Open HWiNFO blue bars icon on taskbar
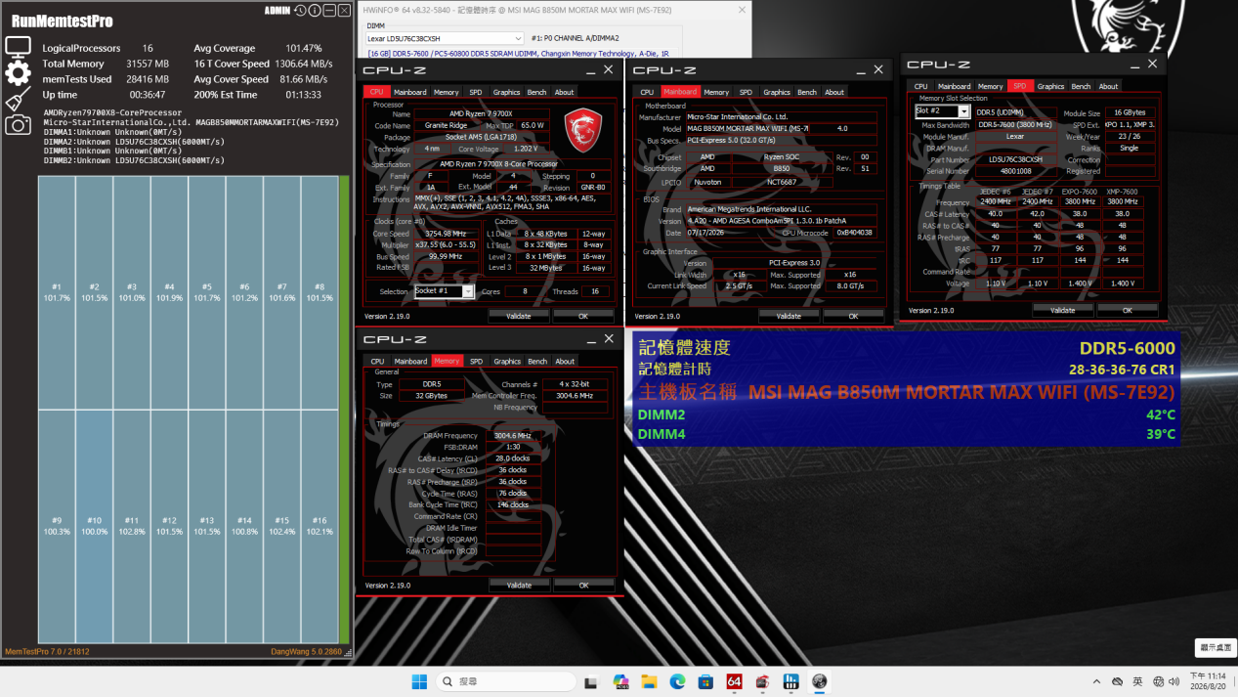The image size is (1238, 697). click(790, 681)
